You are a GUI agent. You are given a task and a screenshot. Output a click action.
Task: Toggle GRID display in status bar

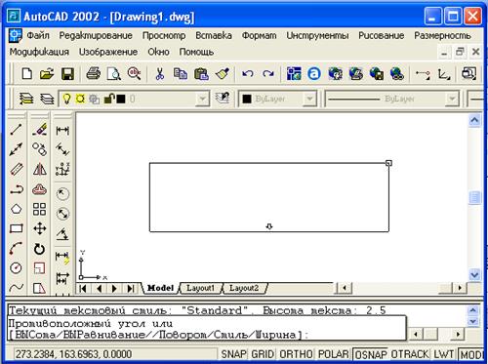263,354
